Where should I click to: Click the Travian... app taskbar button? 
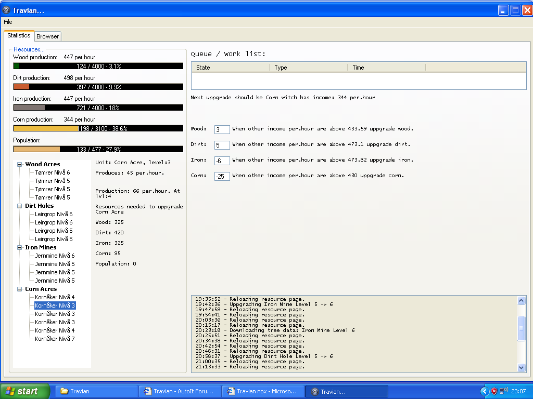347,391
